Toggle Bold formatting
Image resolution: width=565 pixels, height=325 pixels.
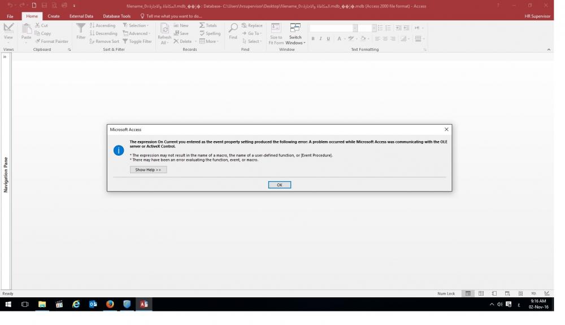coord(313,38)
